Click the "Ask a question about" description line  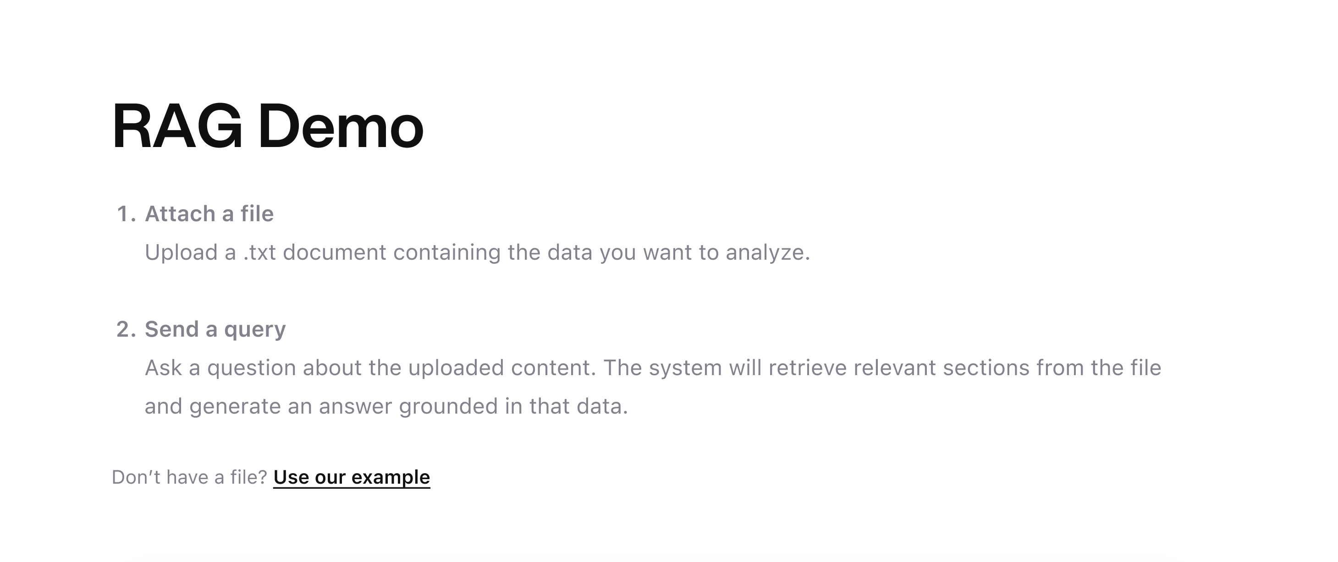click(652, 368)
